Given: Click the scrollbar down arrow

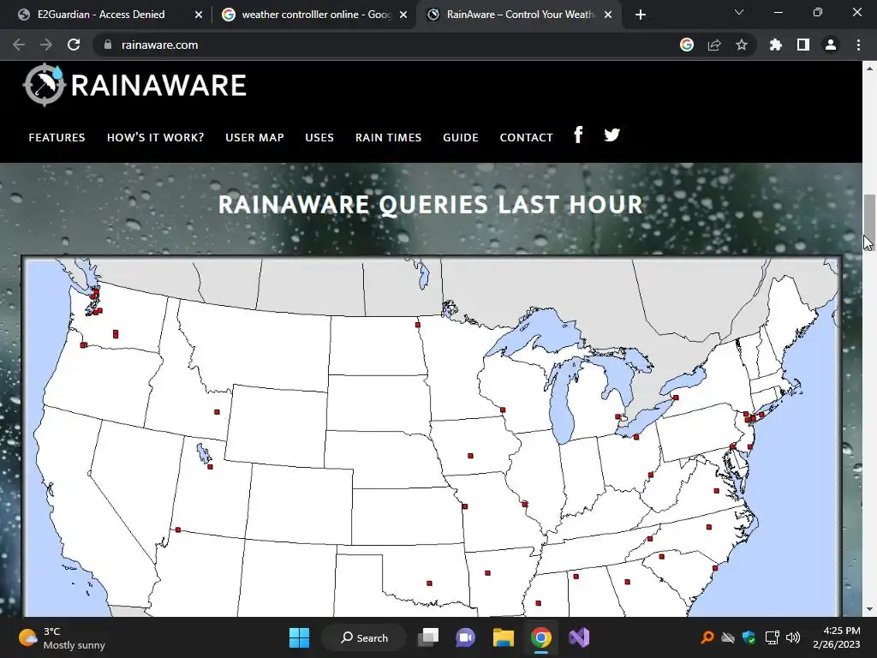Looking at the screenshot, I should coord(869,609).
